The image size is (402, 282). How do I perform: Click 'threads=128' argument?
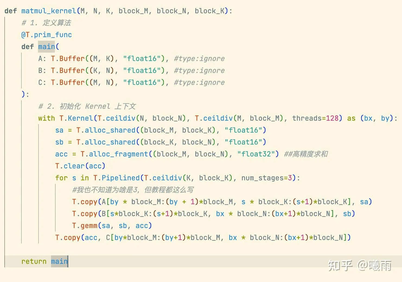[315, 118]
